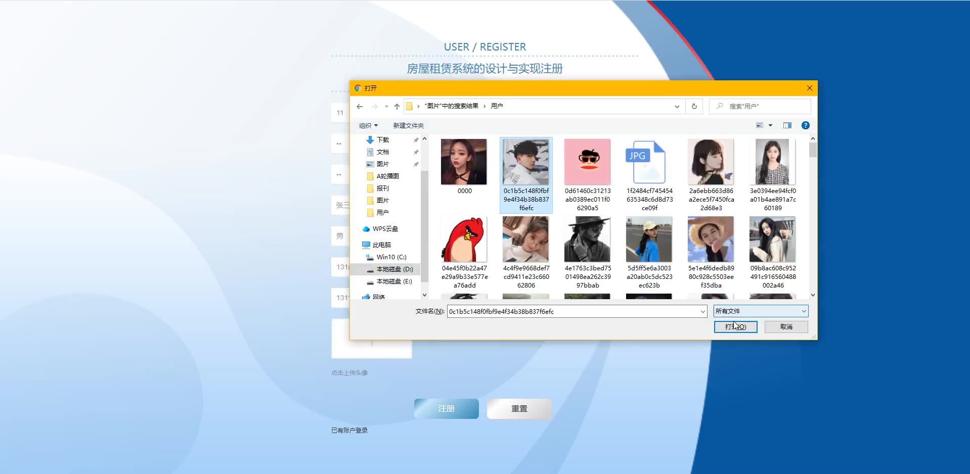Select the black-and-white image 4e1763c3bed75
This screenshot has width=970, height=474.
pos(588,253)
